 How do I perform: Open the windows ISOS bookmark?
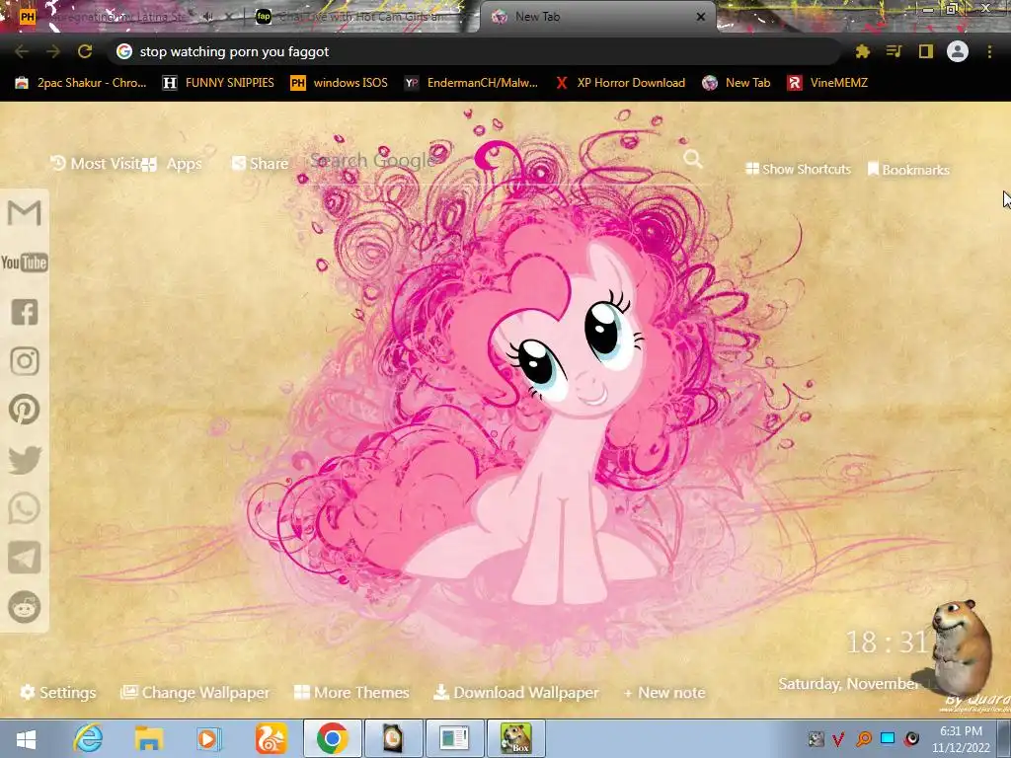pos(340,83)
